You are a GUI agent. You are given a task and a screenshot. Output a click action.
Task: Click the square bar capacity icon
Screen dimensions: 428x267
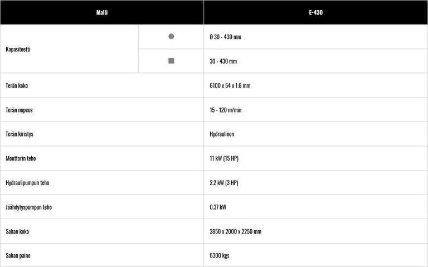pos(171,61)
